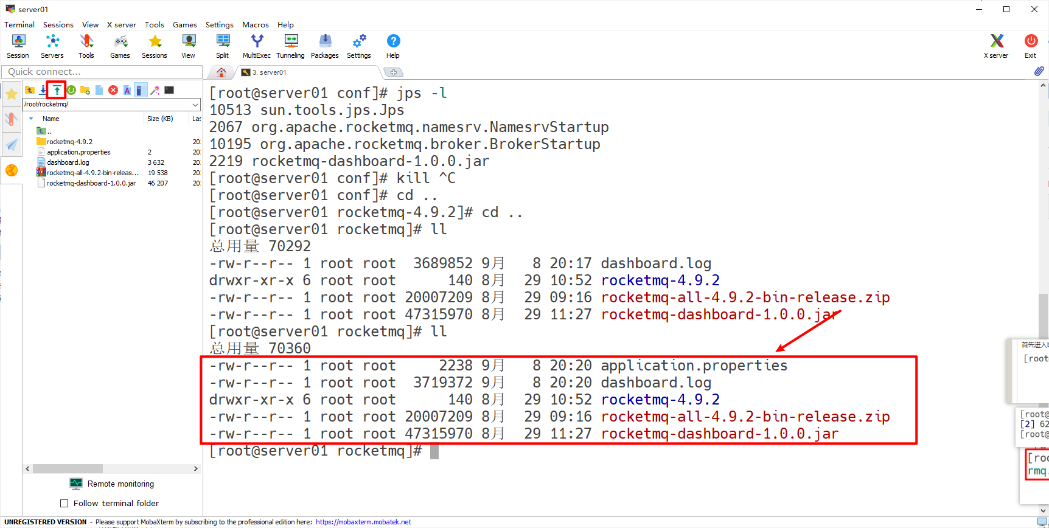Viewport: 1049px width, 528px height.
Task: Open the mobaxterm.mobatek.net link
Action: click(x=363, y=522)
